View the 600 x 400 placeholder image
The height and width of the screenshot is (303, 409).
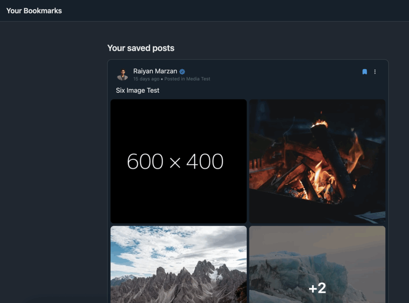click(178, 161)
